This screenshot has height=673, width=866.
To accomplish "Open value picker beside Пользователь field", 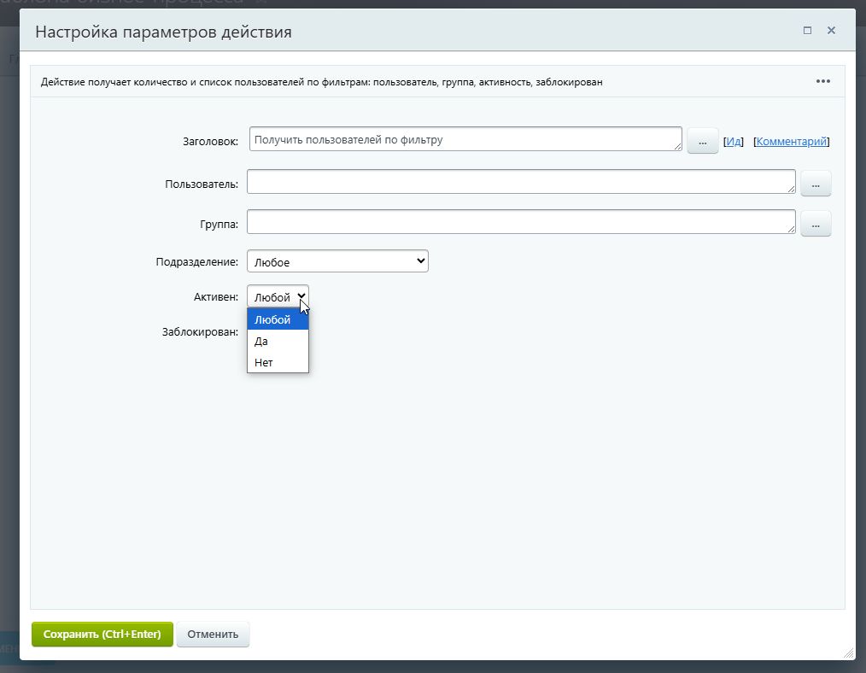I will (x=816, y=184).
